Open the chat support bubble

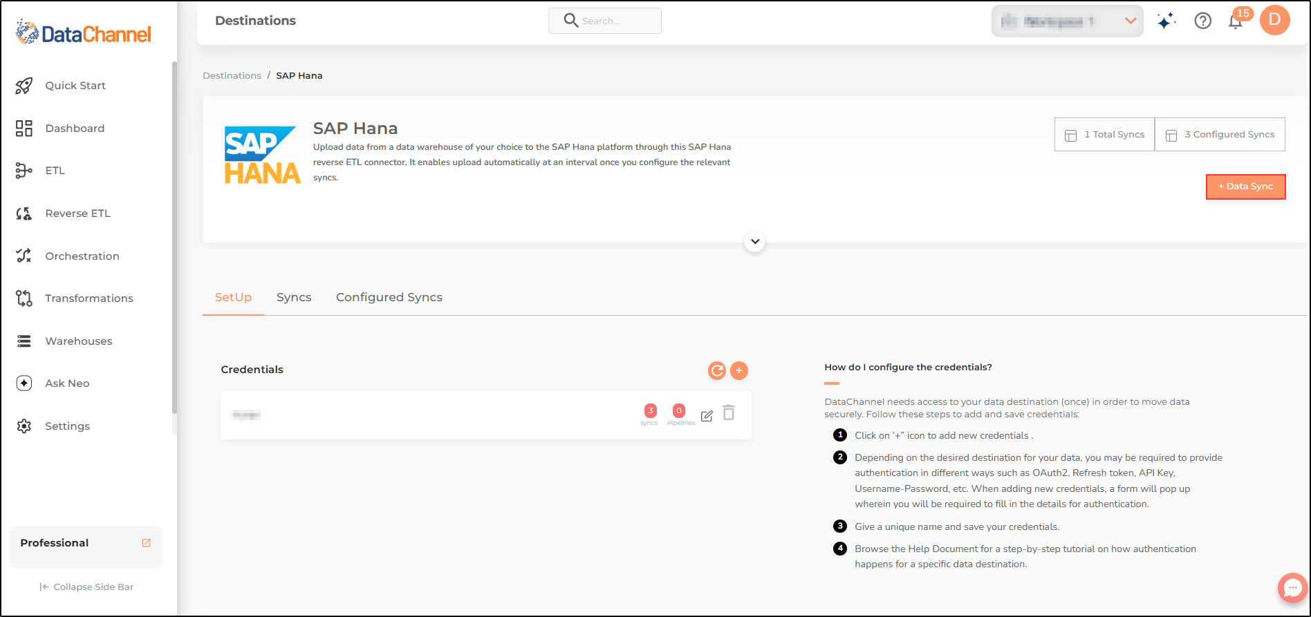1292,588
